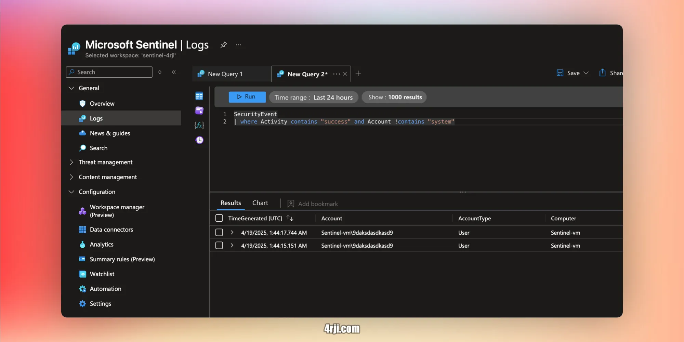
Task: Expand the Threat management section
Action: click(x=71, y=162)
